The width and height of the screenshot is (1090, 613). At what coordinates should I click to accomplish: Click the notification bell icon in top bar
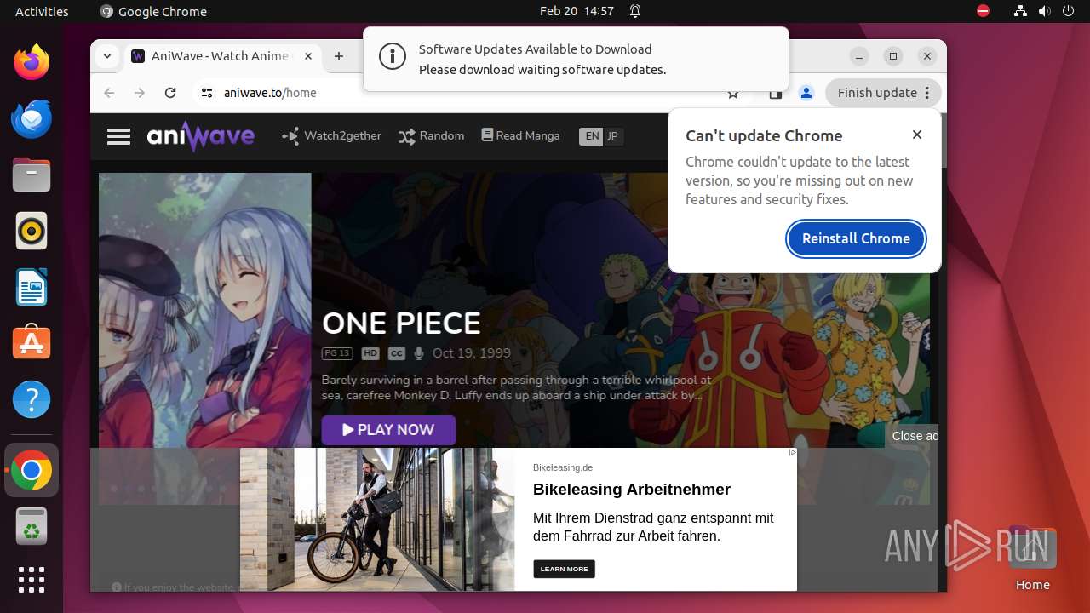point(635,11)
